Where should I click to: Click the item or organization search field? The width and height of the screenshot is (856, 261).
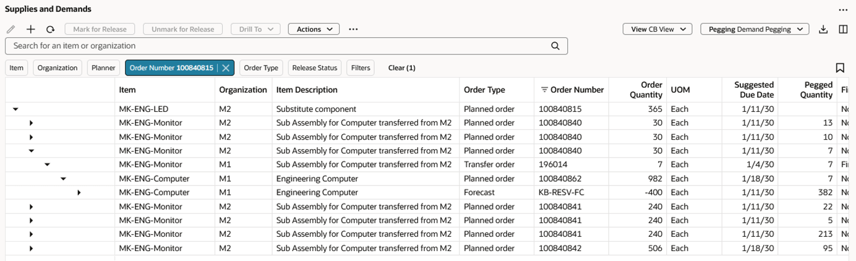click(278, 46)
